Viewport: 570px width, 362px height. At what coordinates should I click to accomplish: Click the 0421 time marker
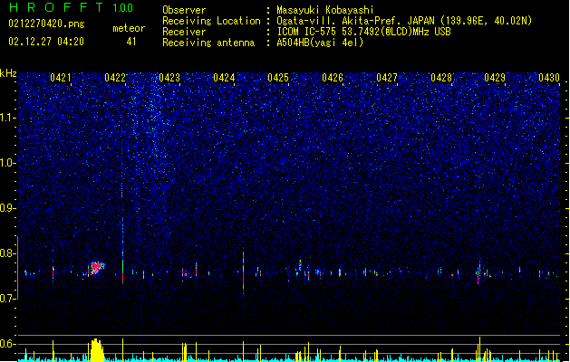(x=61, y=78)
